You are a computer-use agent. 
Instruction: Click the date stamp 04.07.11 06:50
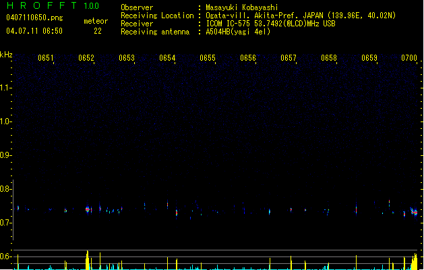coord(34,31)
